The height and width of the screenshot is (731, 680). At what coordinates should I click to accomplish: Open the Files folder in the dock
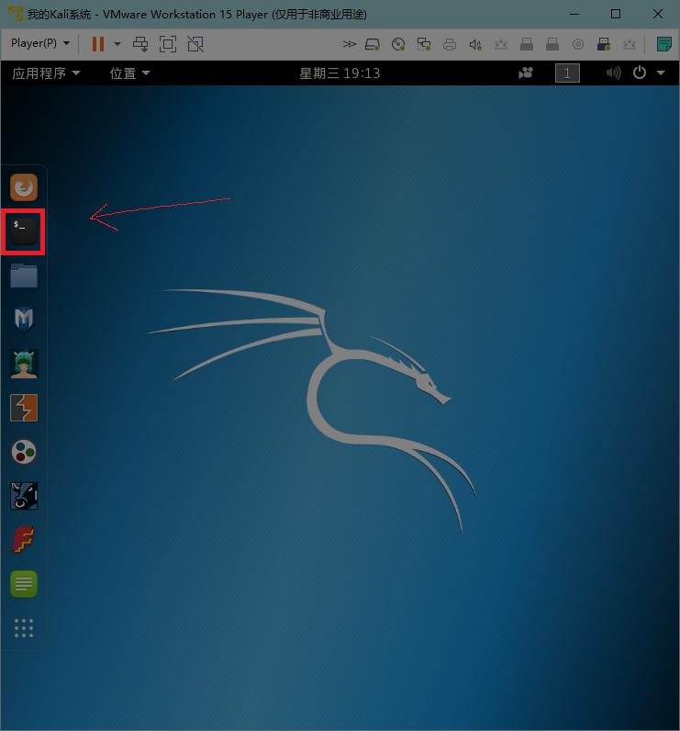[x=24, y=276]
